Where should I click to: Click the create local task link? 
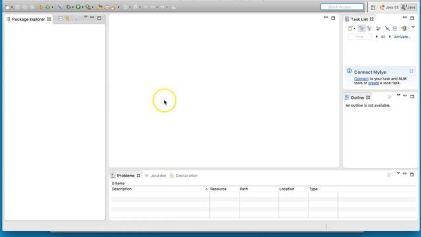point(374,83)
